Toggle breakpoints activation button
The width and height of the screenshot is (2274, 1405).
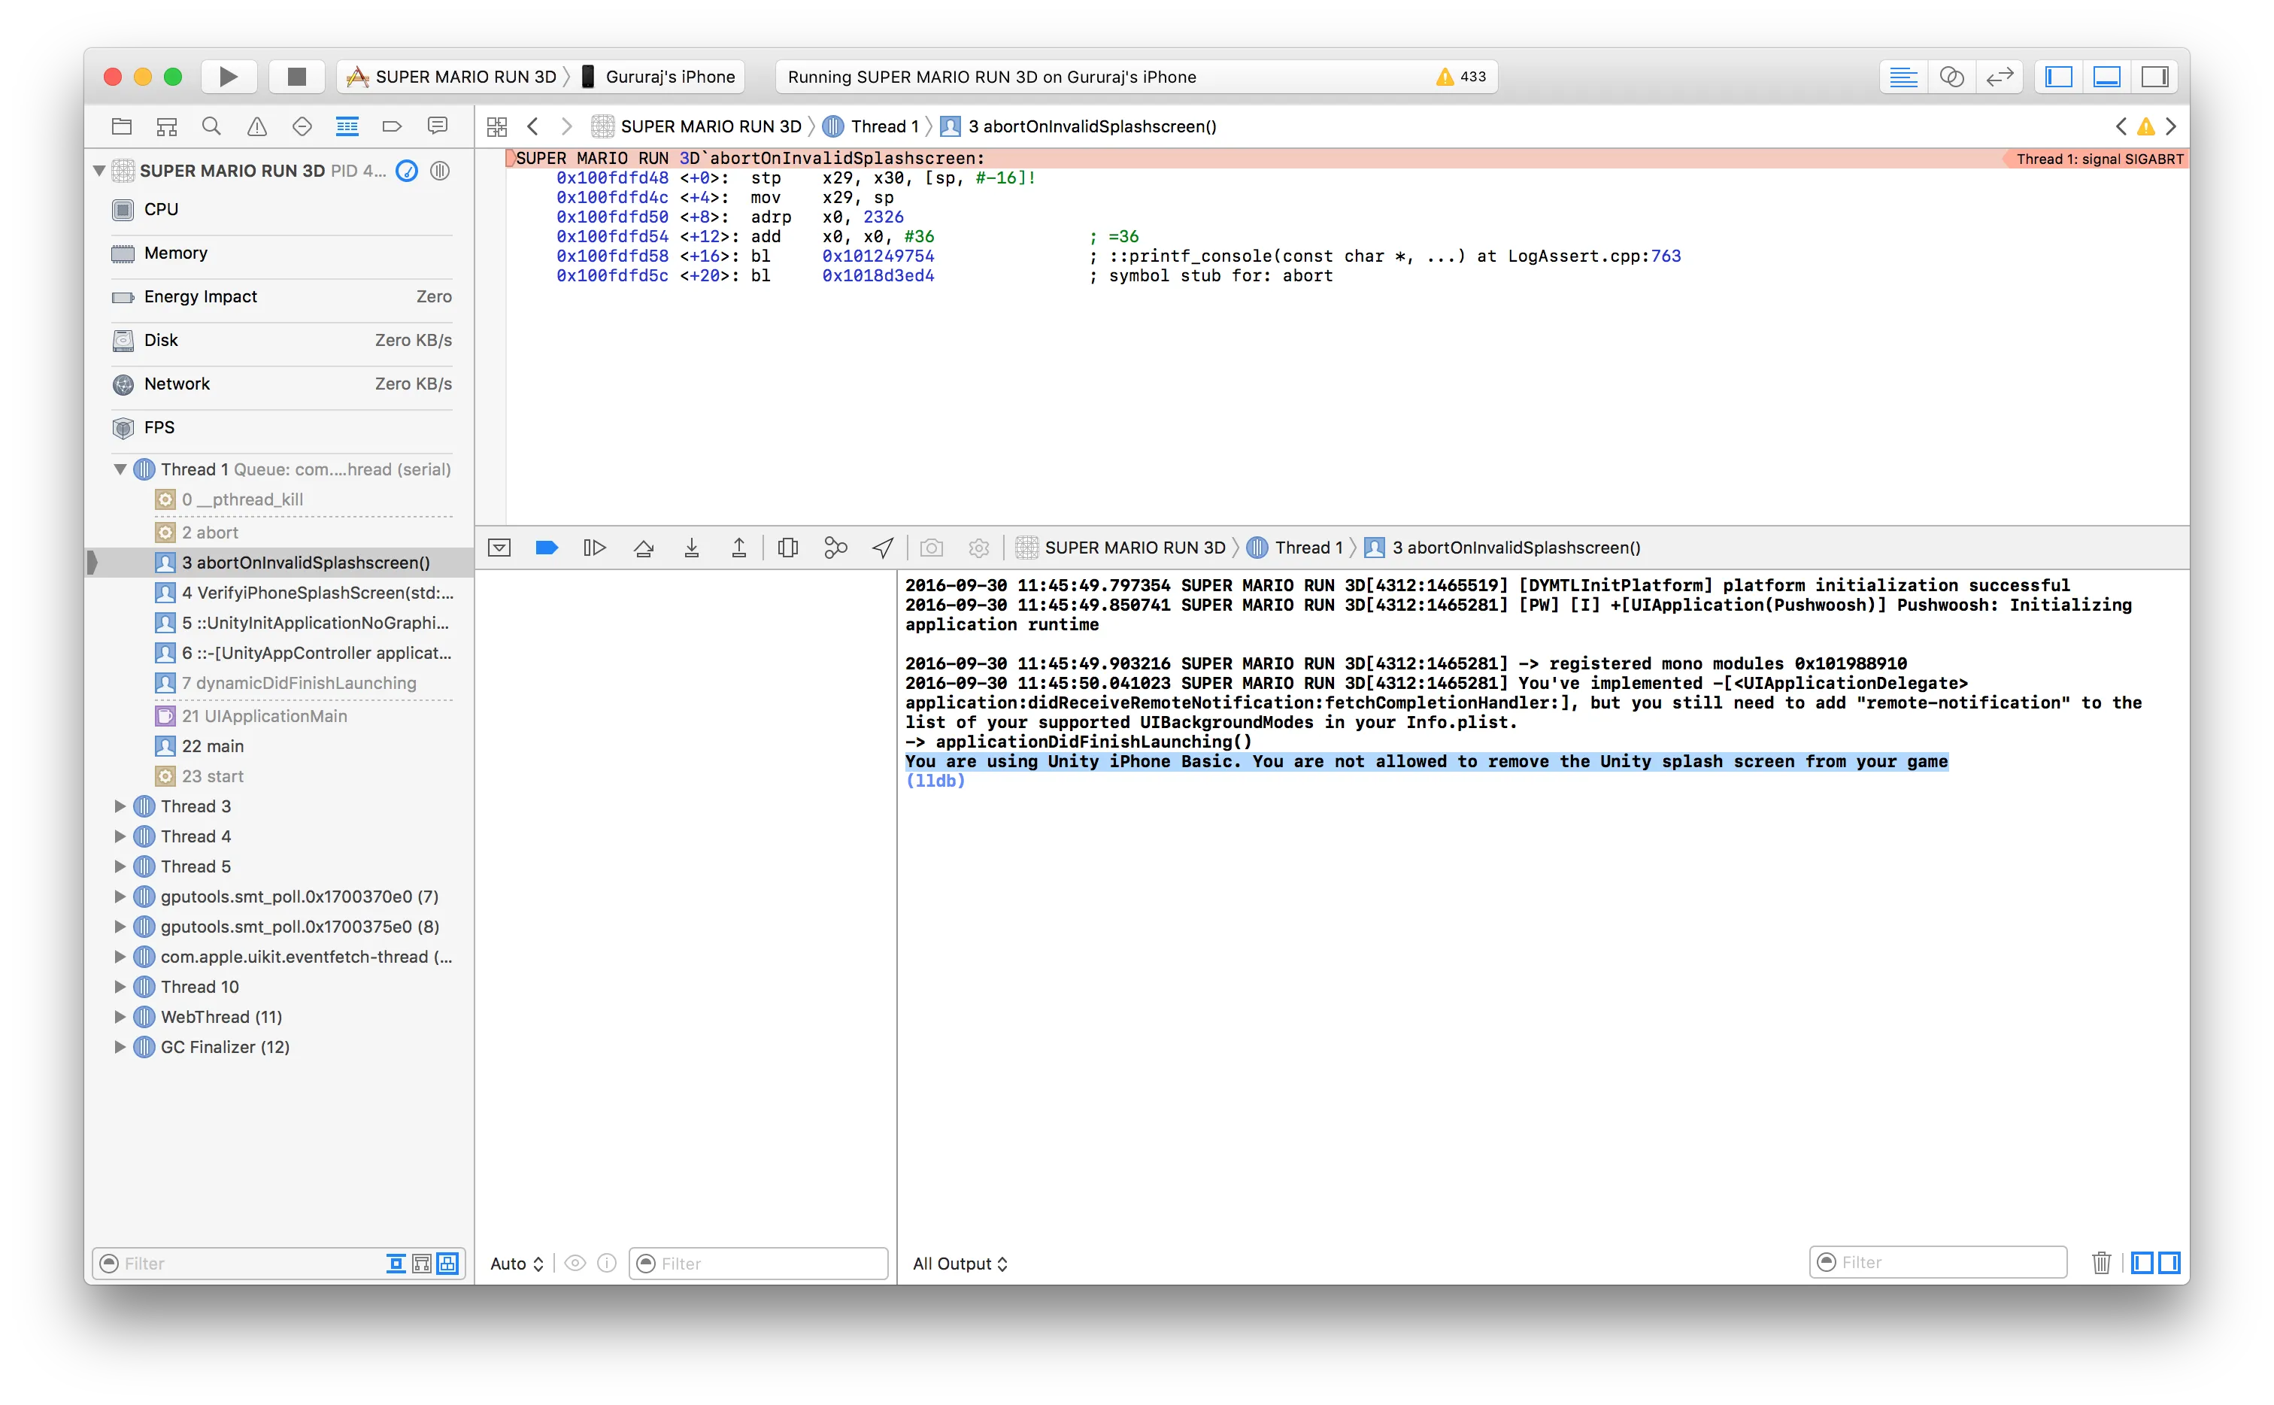(546, 548)
